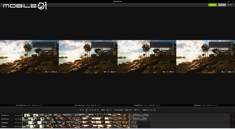Remove third FSR track with right-edge trash icon
Screen dimensions: 235x129
point(232,123)
